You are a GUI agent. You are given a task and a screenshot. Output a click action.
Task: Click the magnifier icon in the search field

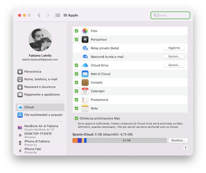[x=155, y=15]
